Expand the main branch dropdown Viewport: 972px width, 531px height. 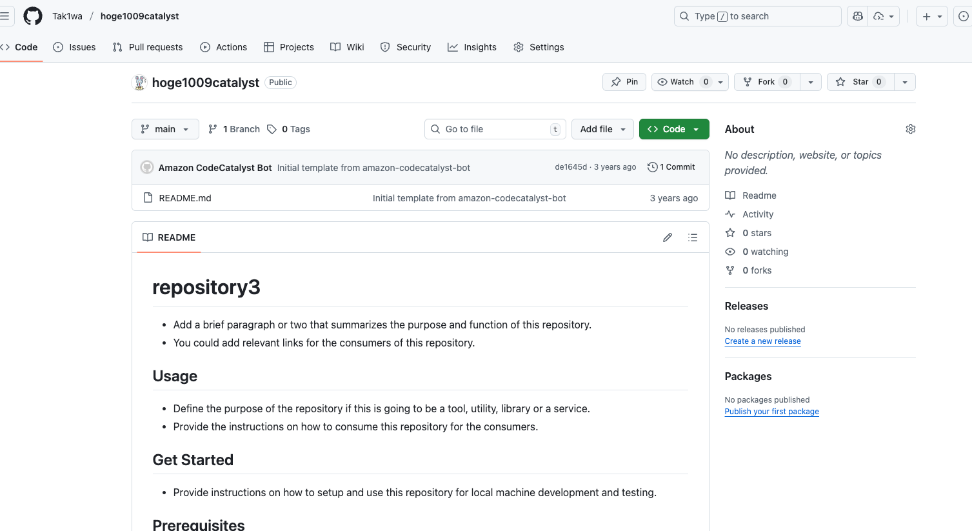pyautogui.click(x=165, y=129)
